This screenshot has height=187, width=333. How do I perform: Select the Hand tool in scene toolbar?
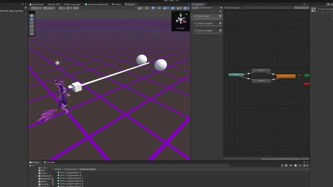(32, 16)
